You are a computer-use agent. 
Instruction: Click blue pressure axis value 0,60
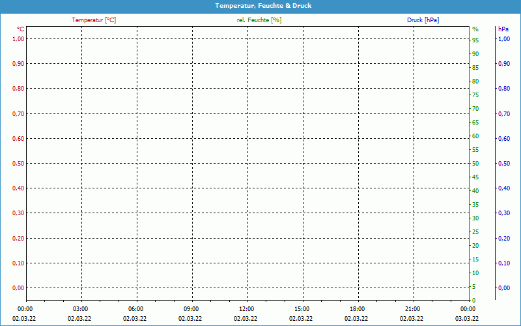point(504,138)
